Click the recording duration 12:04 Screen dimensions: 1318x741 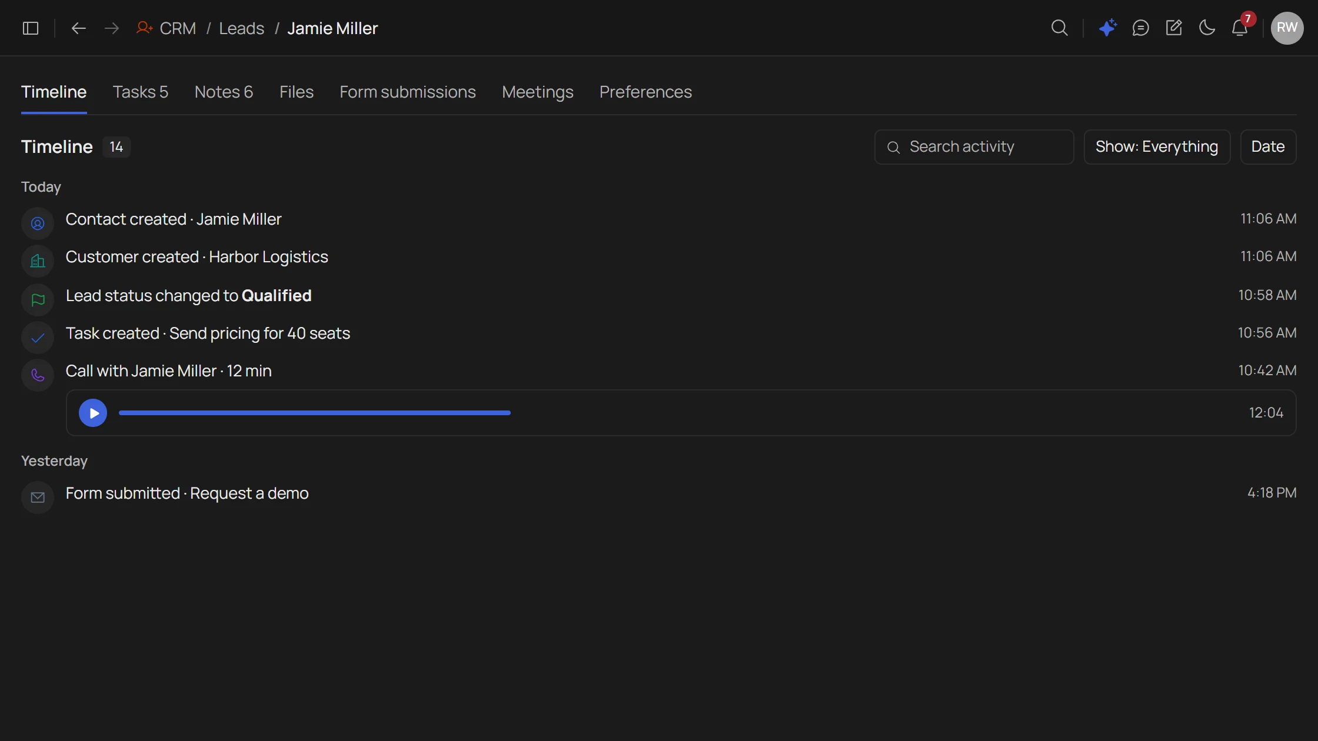(1266, 413)
